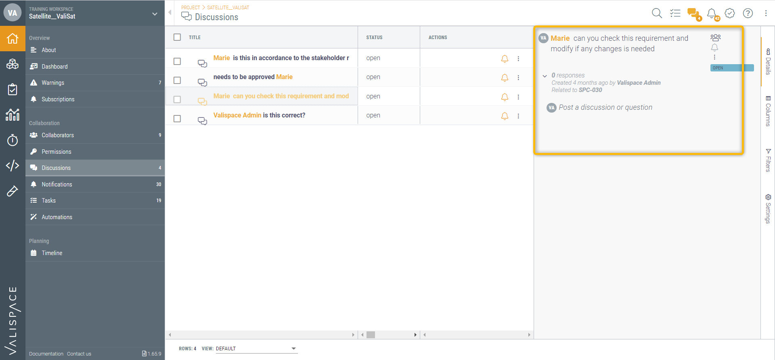Open the timer stopwatch icon in left rail

click(x=13, y=140)
